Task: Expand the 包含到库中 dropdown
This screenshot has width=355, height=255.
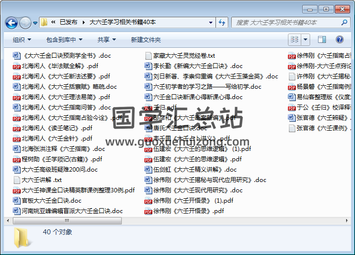Action: pyautogui.click(x=64, y=39)
